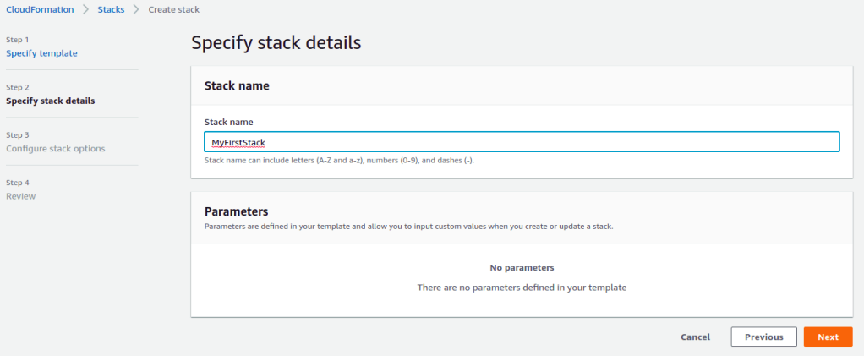864x356 pixels.
Task: Click the CloudFormation breadcrumb link
Action: [x=40, y=9]
